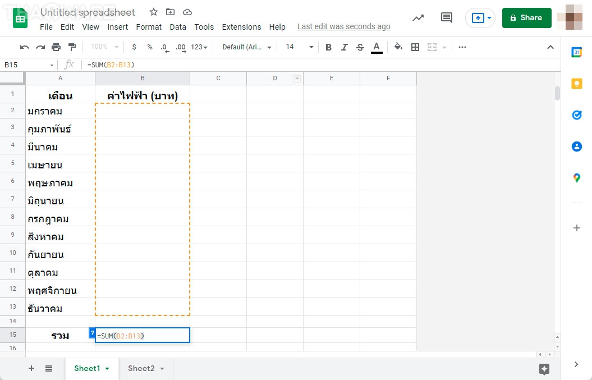592x380 pixels.
Task: Open the Format menu
Action: [x=149, y=27]
